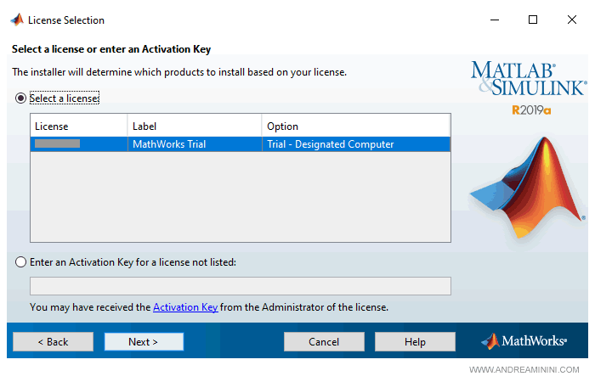The width and height of the screenshot is (595, 382).
Task: Open installer Help
Action: (x=415, y=342)
